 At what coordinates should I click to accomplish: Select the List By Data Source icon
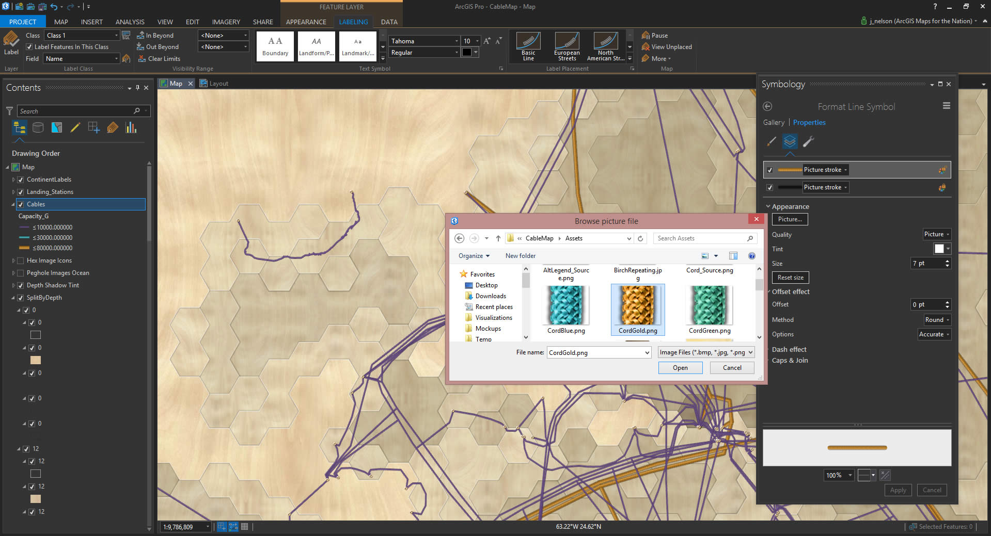point(38,127)
